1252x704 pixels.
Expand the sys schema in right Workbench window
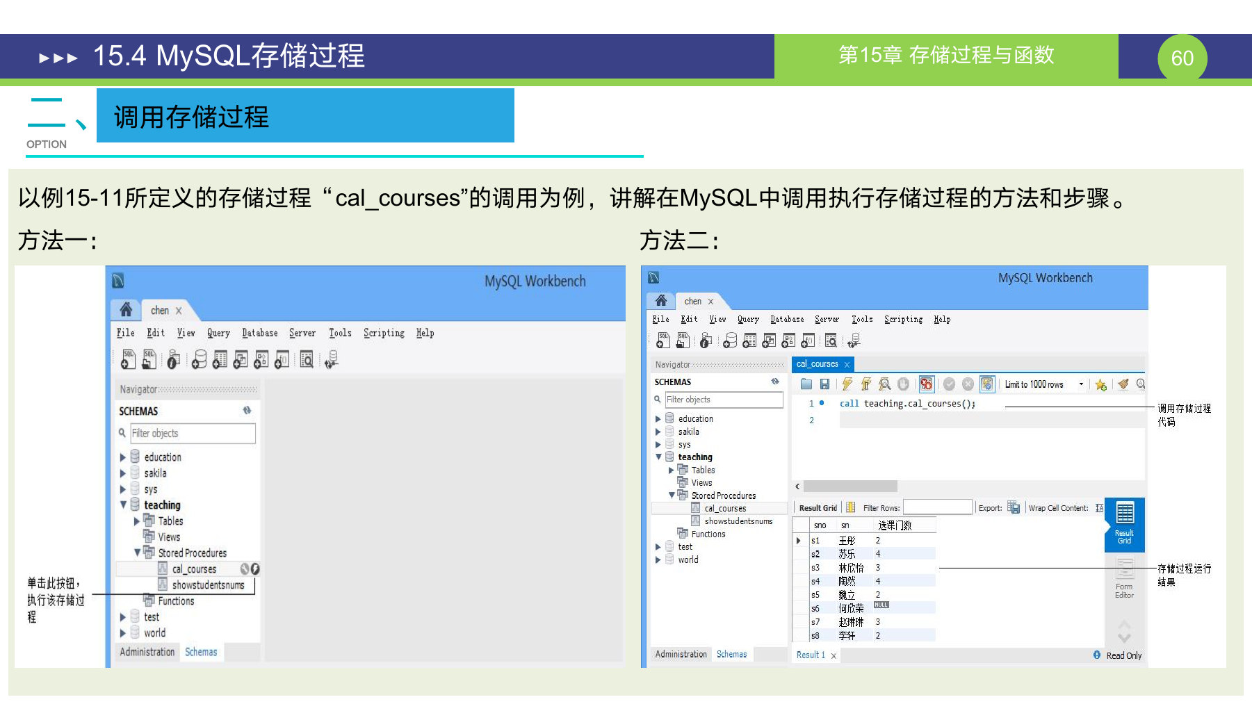(x=658, y=444)
